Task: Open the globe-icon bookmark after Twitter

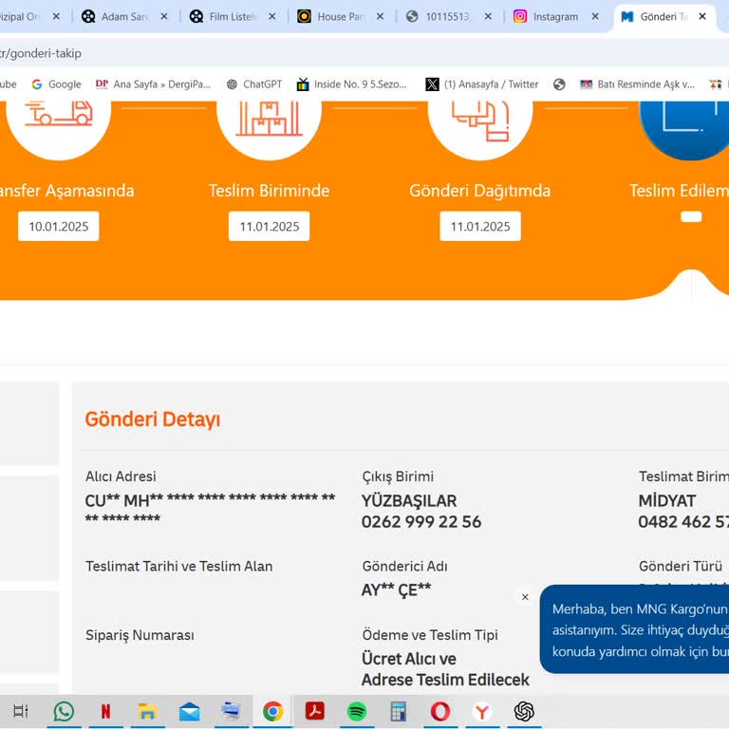Action: click(559, 84)
